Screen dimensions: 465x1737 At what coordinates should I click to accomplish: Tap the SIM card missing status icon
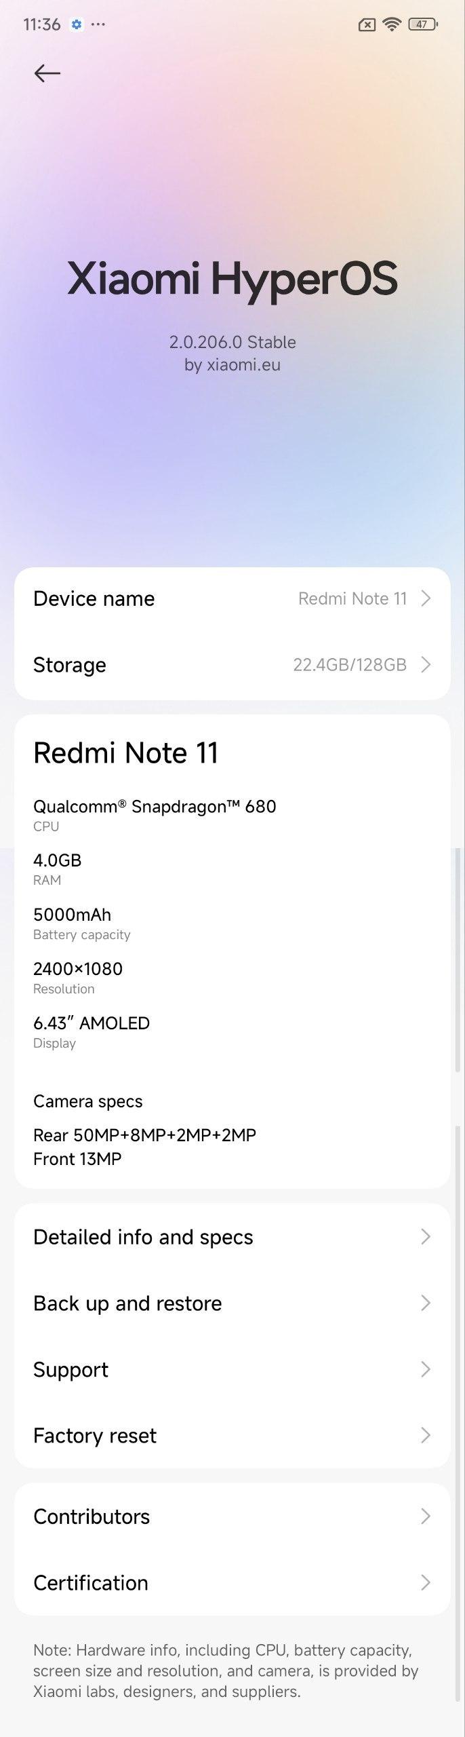click(366, 25)
